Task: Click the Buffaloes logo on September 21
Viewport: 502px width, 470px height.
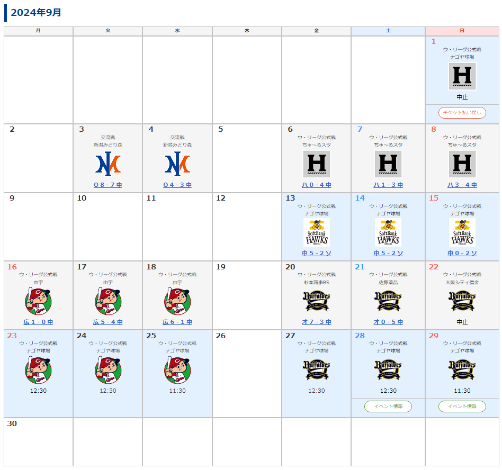Action: click(x=388, y=301)
